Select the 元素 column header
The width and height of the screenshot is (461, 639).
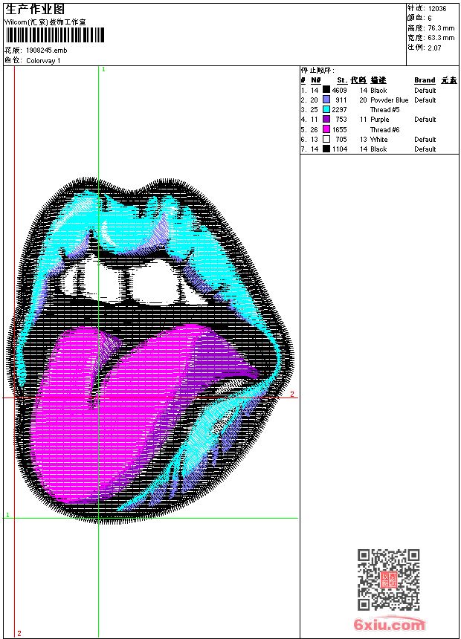[x=449, y=80]
